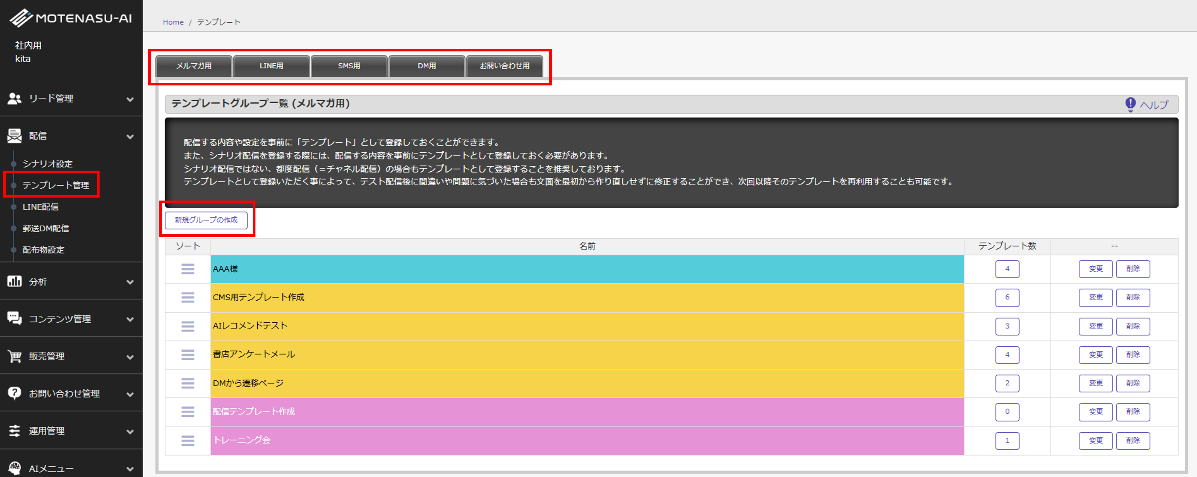Viewport: 1197px width, 477px height.
Task: Click the 販売管理 shopping cart icon
Action: [x=14, y=356]
